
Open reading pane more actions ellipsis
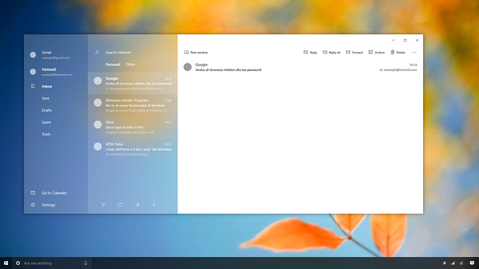[x=414, y=53]
